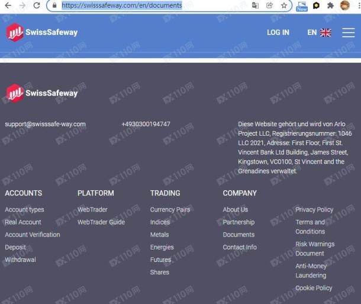Open the translate page icon in address bar
Image resolution: width=361 pixels, height=304 pixels.
point(255,5)
